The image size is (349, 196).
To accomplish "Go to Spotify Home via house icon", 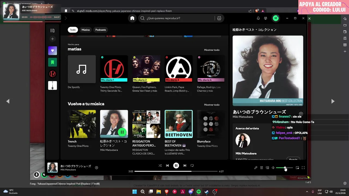I will 132,18.
